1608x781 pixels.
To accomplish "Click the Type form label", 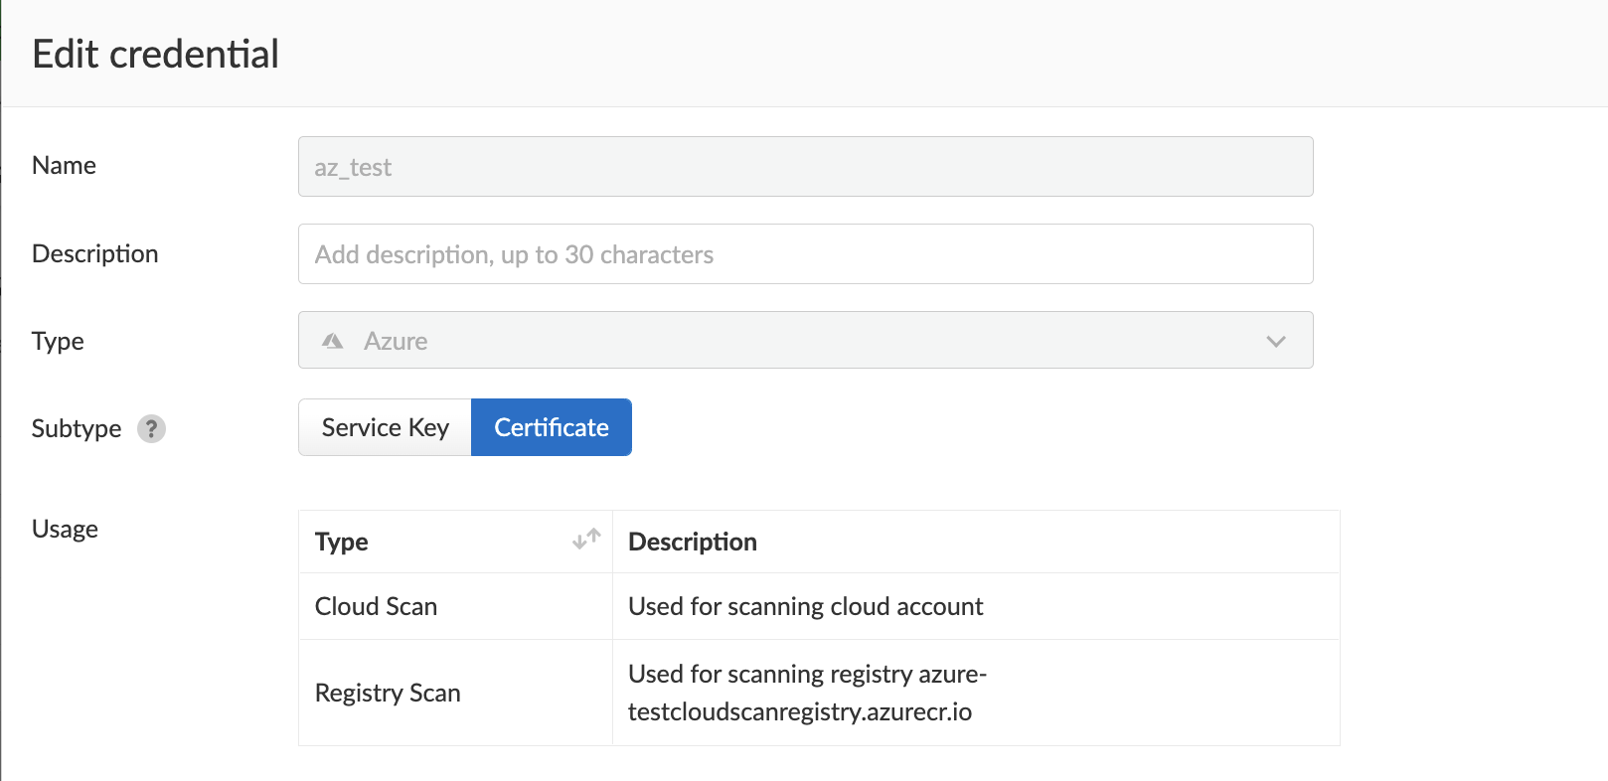I will click(58, 341).
